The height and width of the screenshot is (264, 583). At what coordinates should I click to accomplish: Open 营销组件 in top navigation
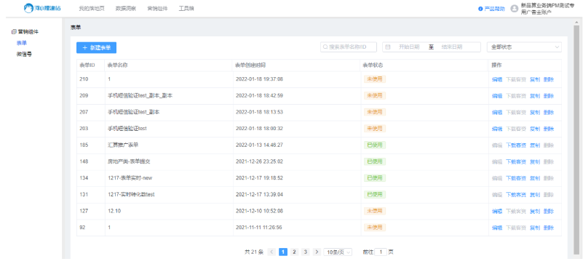[157, 9]
